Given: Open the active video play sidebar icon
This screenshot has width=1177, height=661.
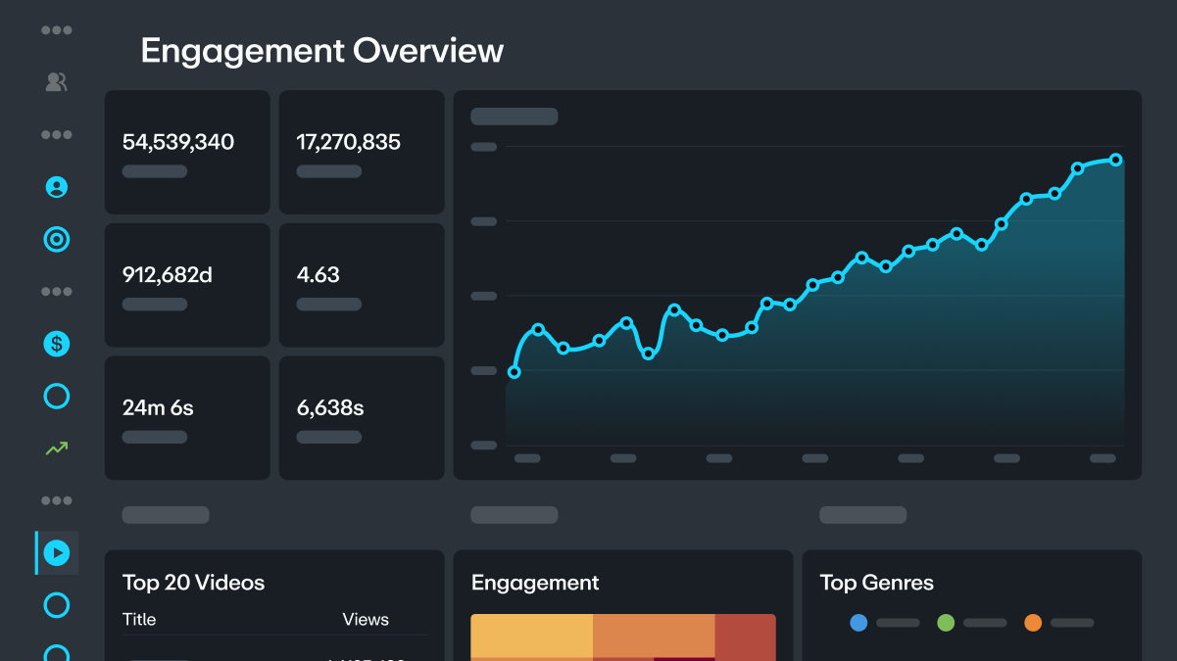Looking at the screenshot, I should [57, 553].
